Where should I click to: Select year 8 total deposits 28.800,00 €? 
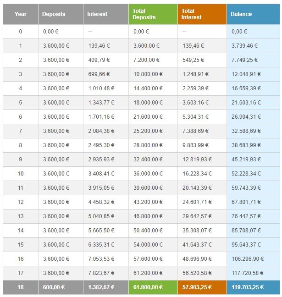click(x=148, y=145)
